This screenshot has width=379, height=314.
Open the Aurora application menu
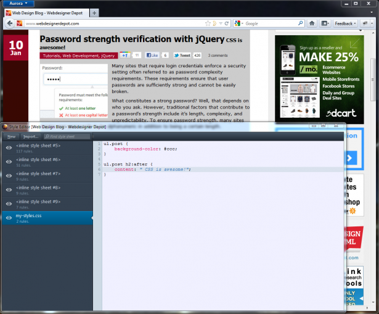pos(18,3)
